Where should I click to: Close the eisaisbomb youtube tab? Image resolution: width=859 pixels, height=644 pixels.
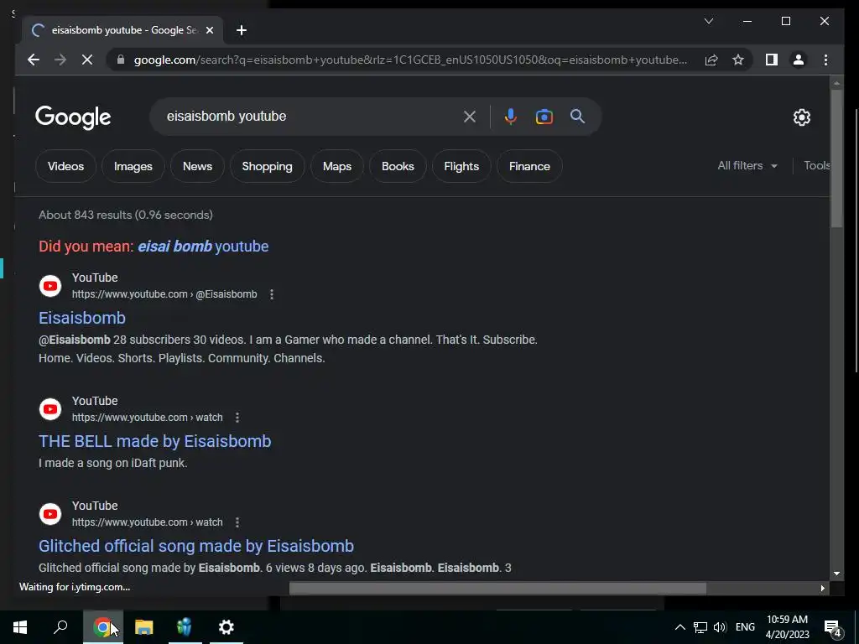tap(209, 30)
